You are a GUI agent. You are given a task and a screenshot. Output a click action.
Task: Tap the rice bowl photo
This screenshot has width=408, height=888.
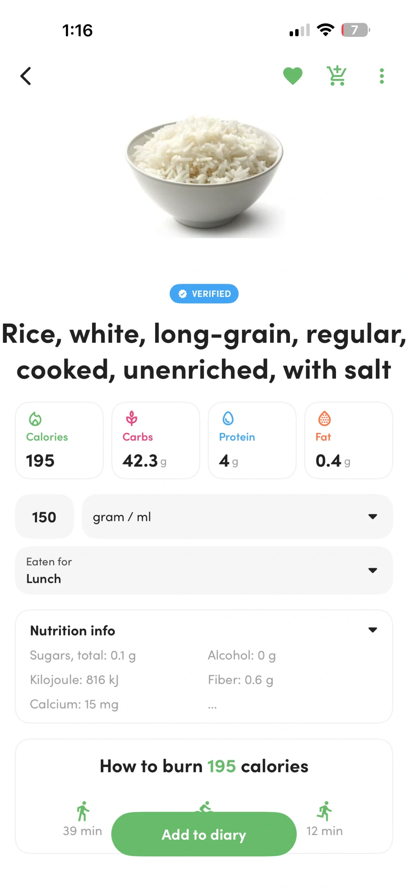tap(204, 176)
